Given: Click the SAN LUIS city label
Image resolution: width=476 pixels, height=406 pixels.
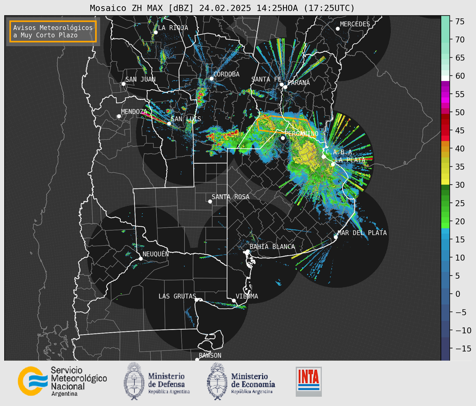Looking at the screenshot, I should 186,119.
